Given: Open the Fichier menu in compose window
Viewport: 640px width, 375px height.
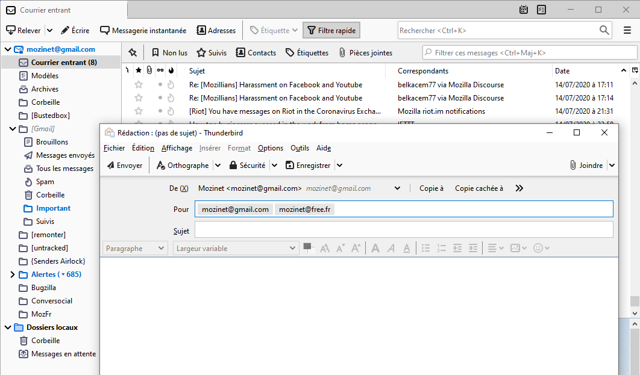Looking at the screenshot, I should 115,148.
